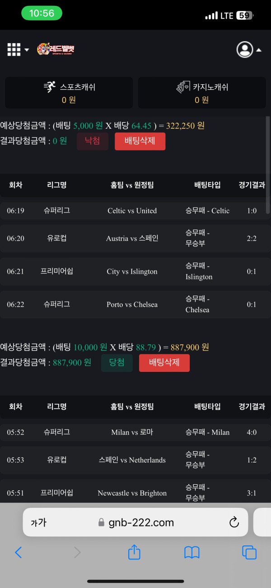
Task: Tap the 레드벨벳 site logo
Action: [56, 49]
